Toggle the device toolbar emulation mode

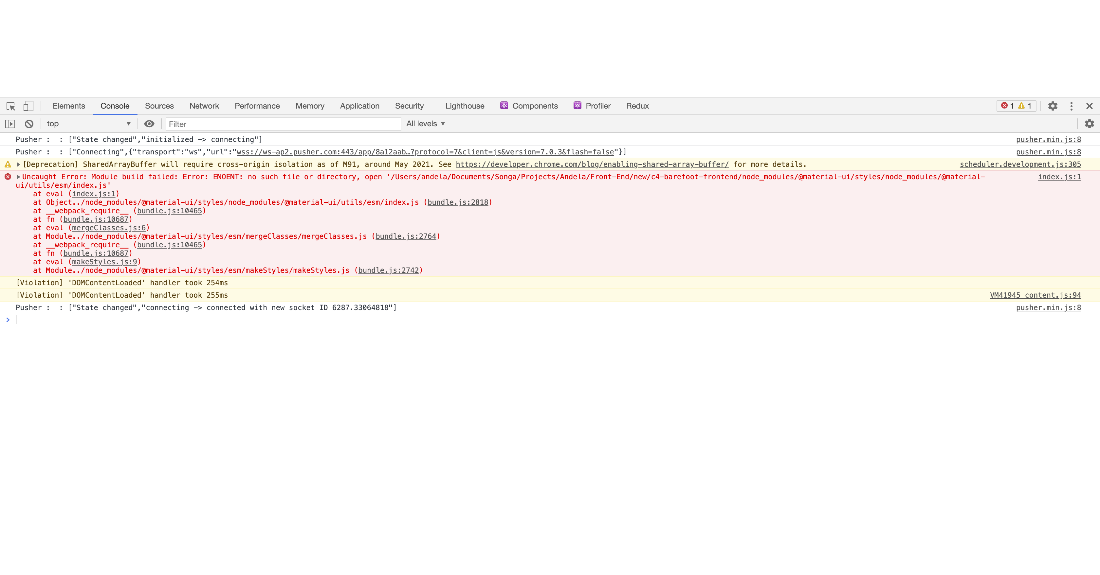coord(28,106)
